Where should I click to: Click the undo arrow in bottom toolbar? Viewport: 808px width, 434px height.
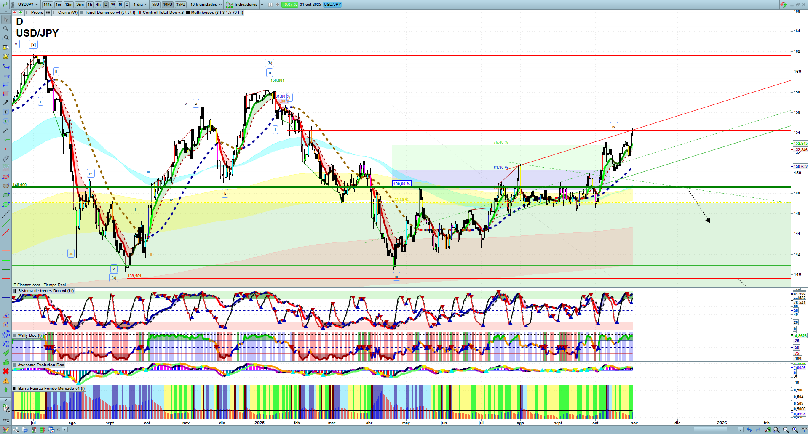tap(749, 430)
